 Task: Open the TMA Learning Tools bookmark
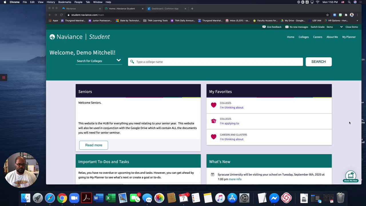[155, 21]
